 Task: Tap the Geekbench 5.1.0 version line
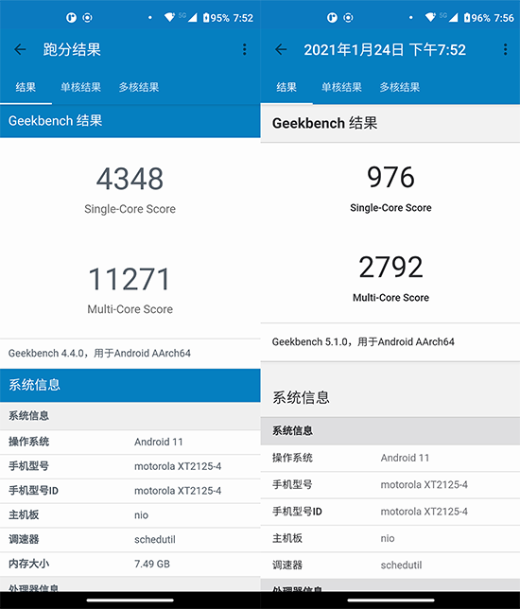pos(363,341)
